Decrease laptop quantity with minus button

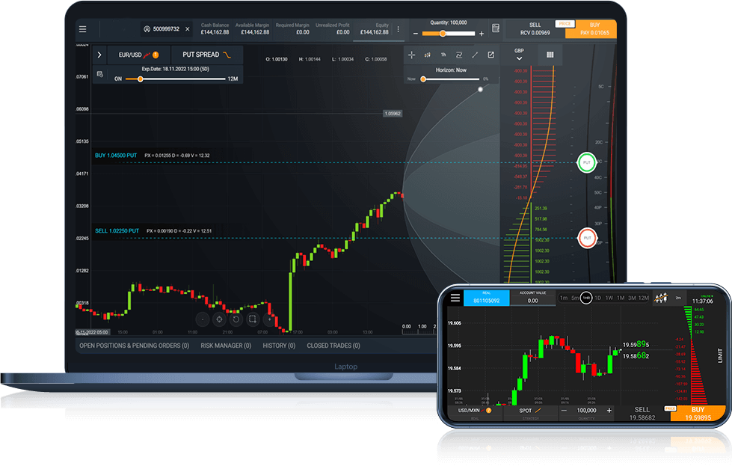coord(416,34)
